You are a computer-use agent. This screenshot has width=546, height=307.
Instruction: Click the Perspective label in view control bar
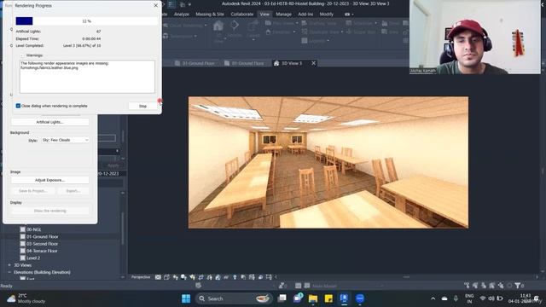coord(141,277)
